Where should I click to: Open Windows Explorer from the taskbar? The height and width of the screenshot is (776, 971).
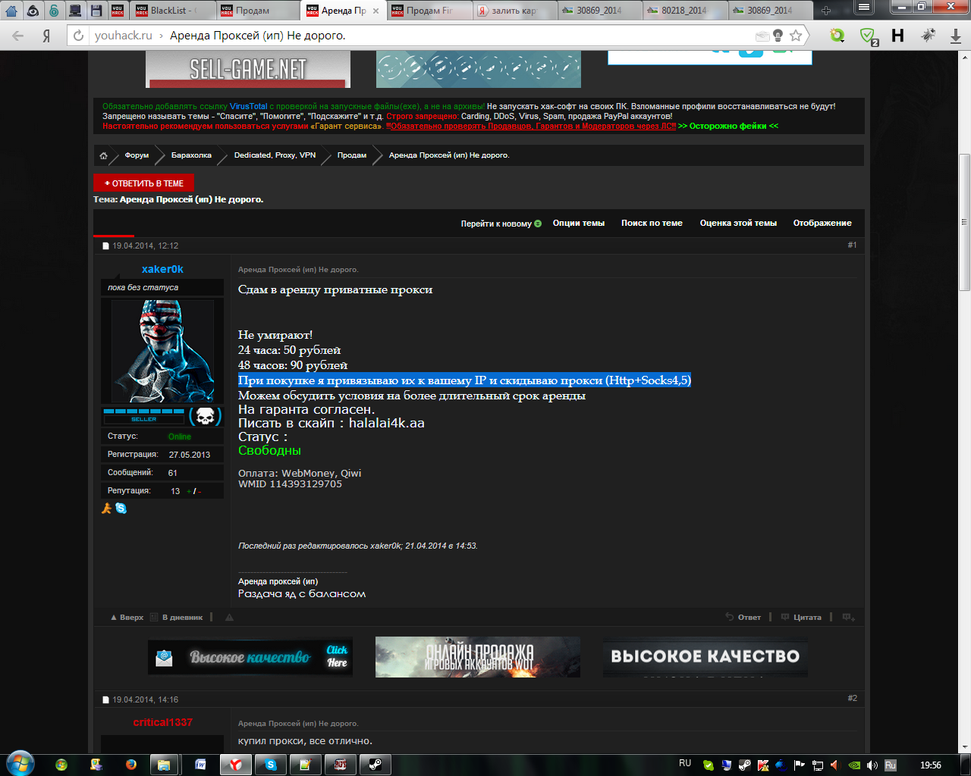[x=163, y=765]
